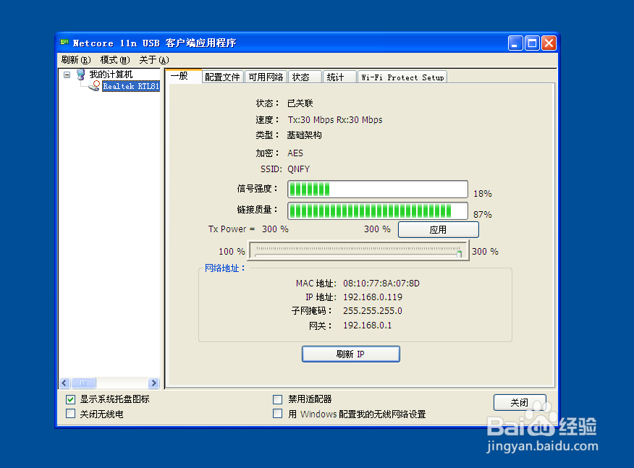Open the Wi-Fi Protect Setup tab
Screen dimensions: 634x468
point(402,77)
